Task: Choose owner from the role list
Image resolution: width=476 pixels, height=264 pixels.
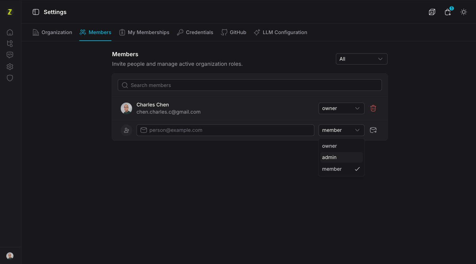Action: coord(341,146)
